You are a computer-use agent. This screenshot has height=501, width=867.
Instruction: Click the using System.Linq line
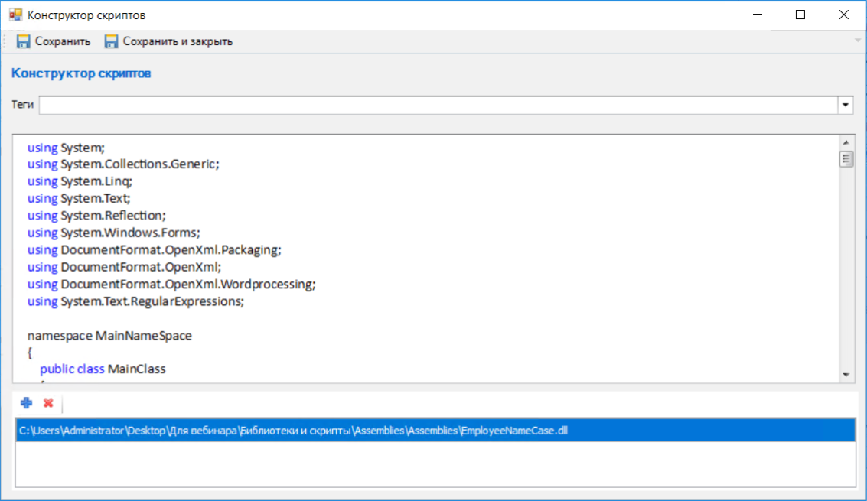point(80,181)
